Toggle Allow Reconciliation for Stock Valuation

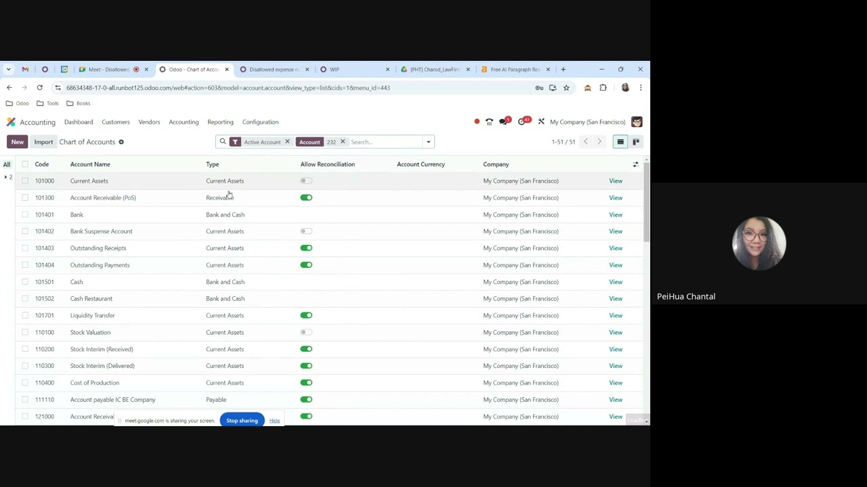[x=306, y=332]
